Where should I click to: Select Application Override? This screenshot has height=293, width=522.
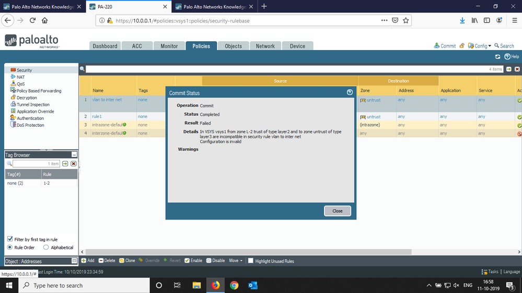[36, 111]
